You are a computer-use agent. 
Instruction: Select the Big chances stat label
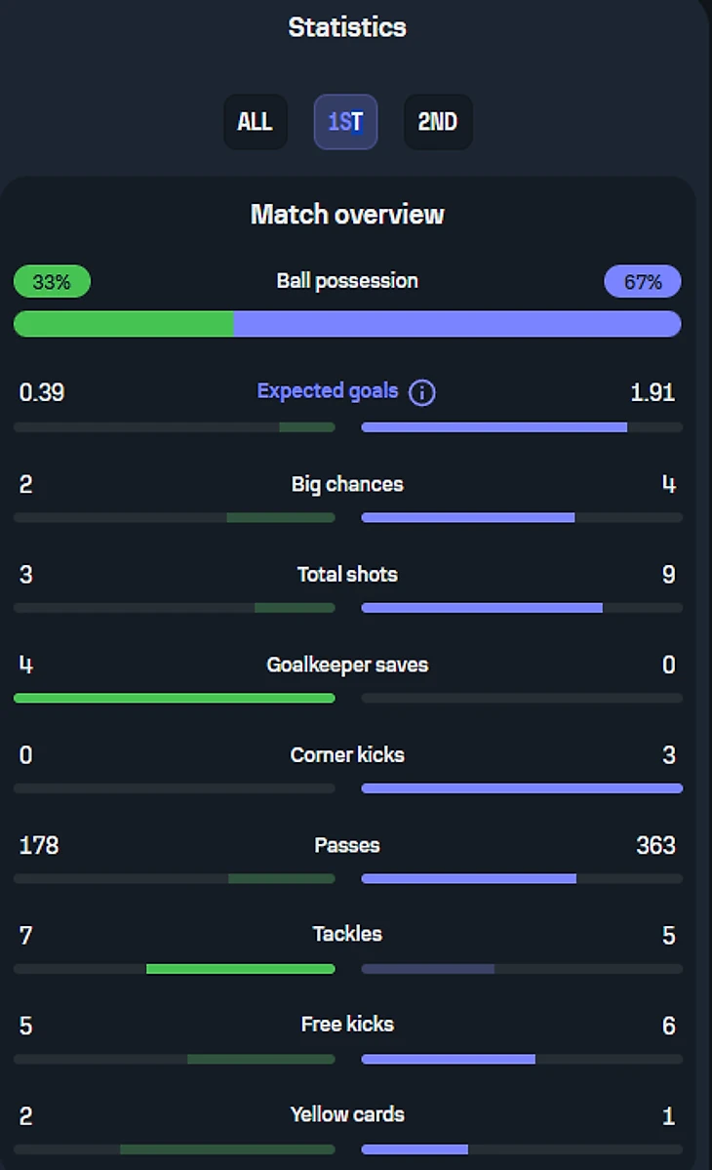coord(347,484)
